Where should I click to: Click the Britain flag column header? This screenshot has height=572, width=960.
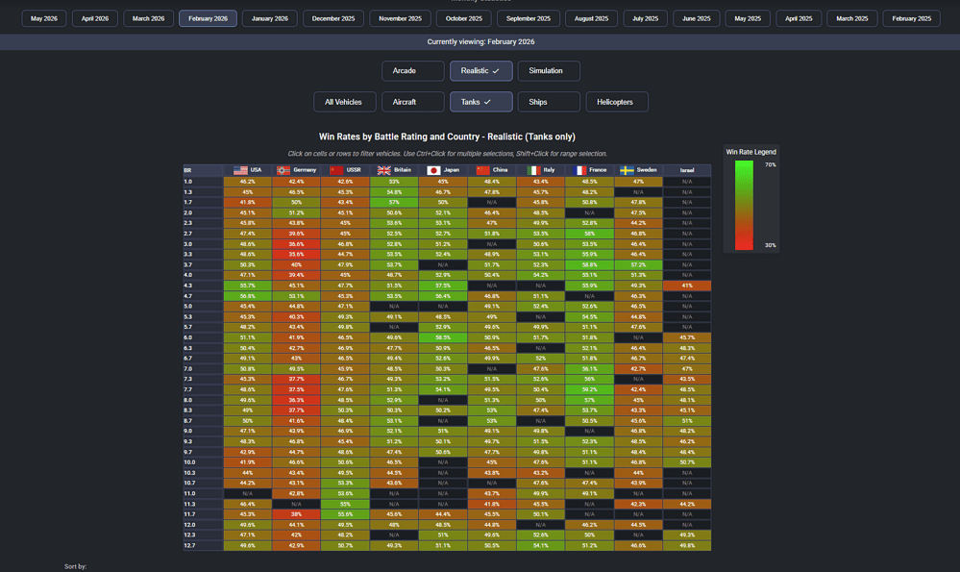[394, 170]
